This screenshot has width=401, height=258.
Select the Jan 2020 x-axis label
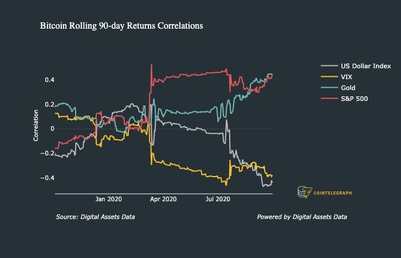pos(109,199)
